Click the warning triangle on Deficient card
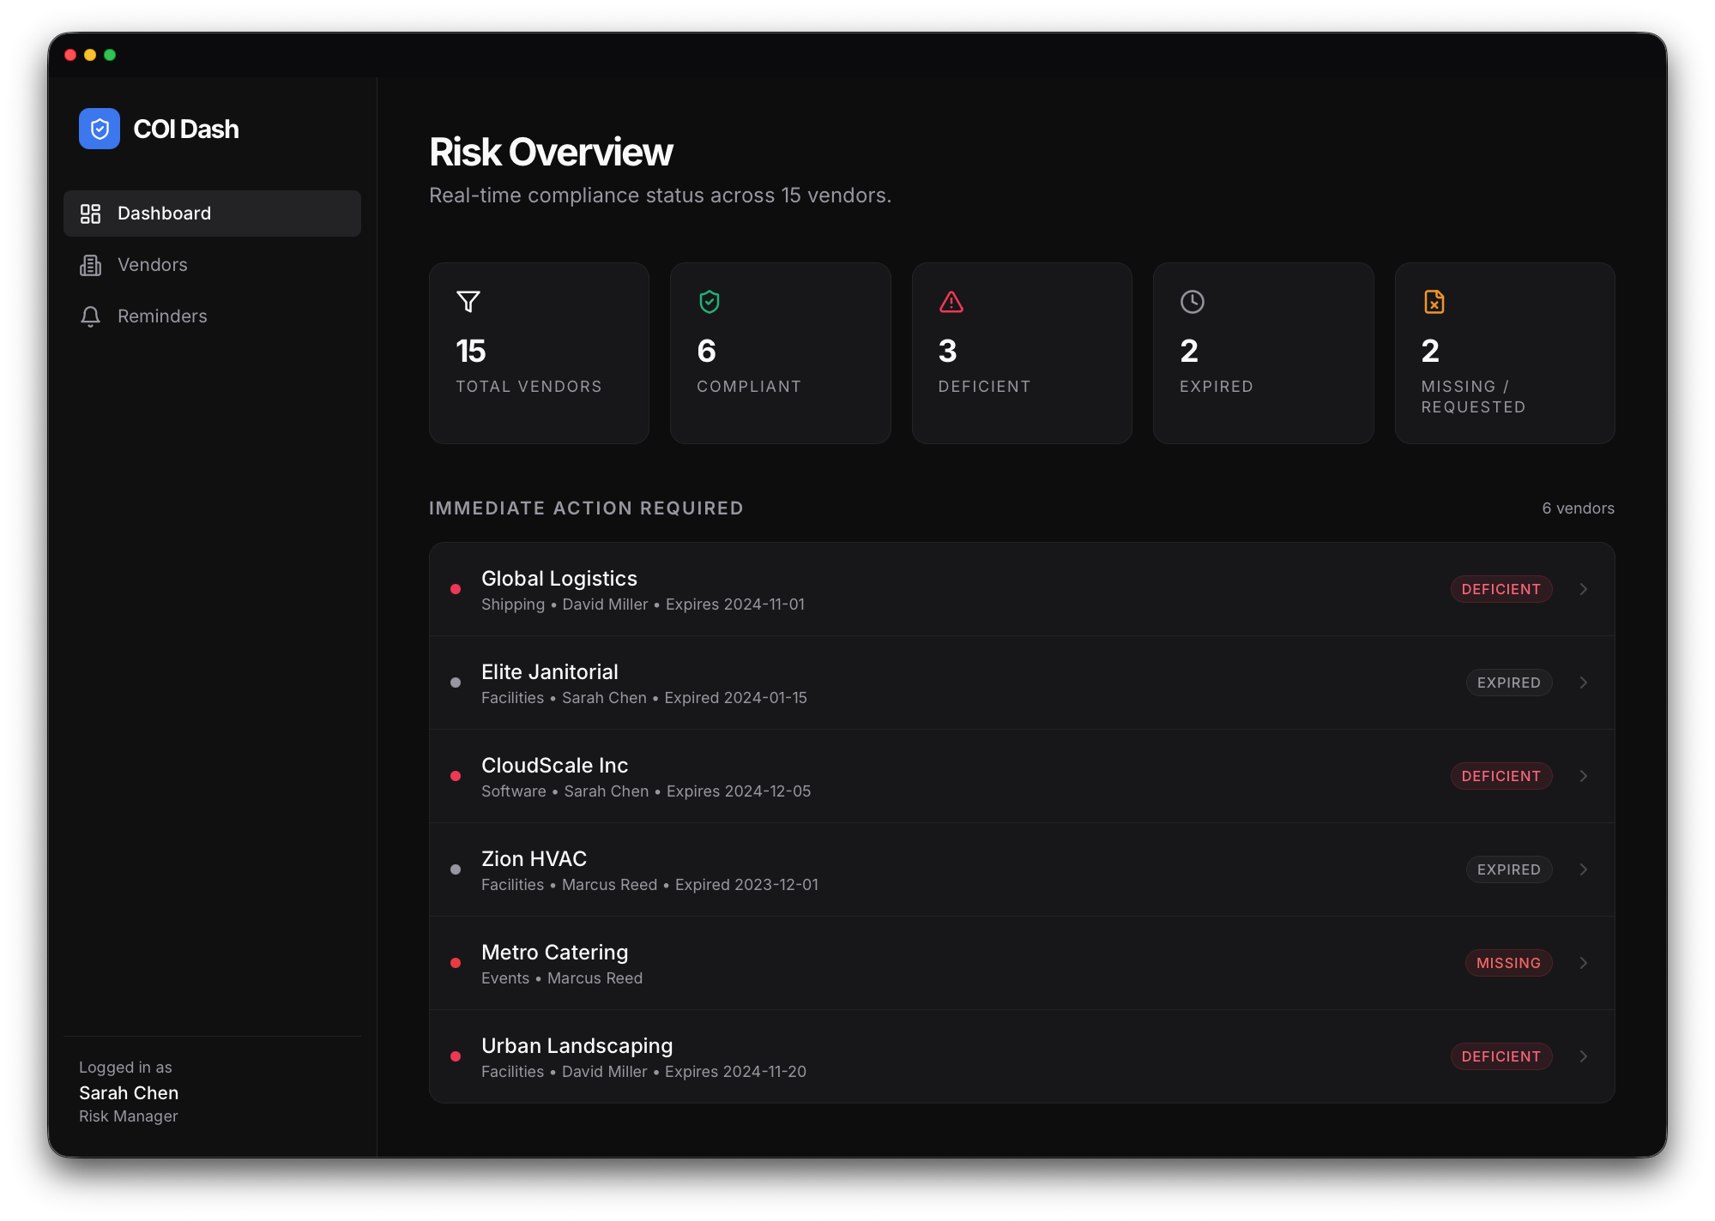 [x=951, y=302]
